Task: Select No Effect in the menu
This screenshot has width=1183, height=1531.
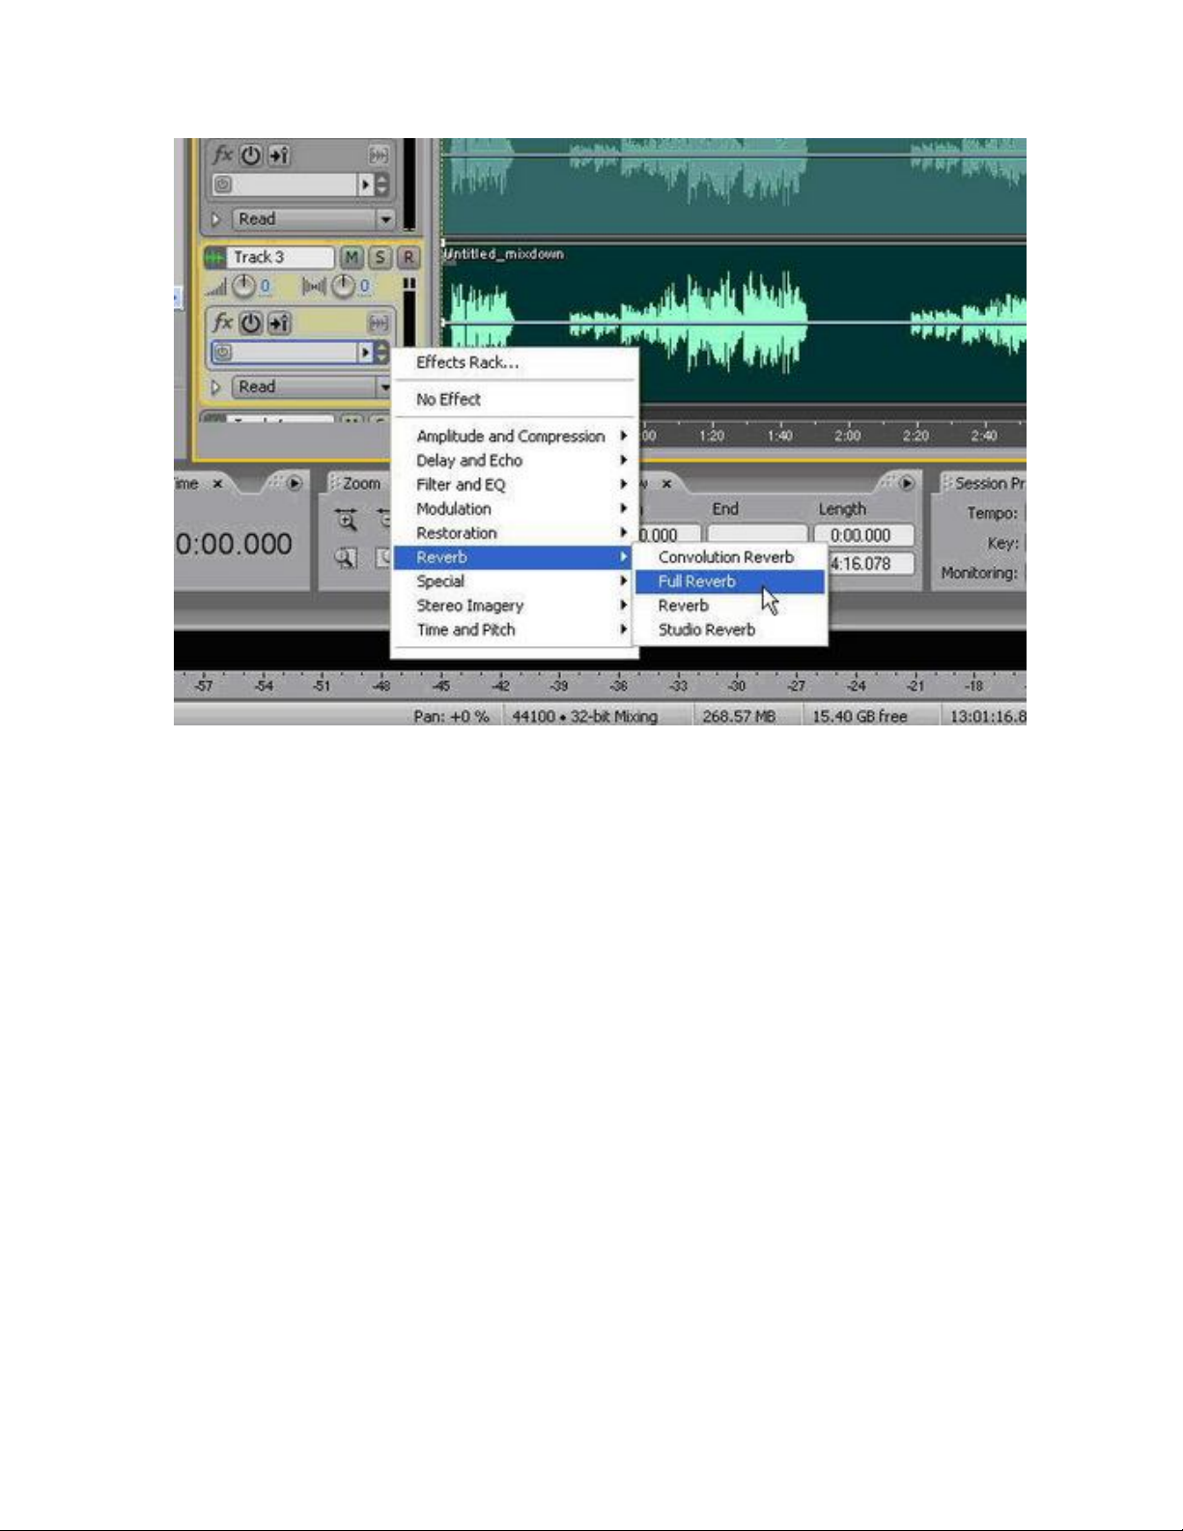Action: 448,400
